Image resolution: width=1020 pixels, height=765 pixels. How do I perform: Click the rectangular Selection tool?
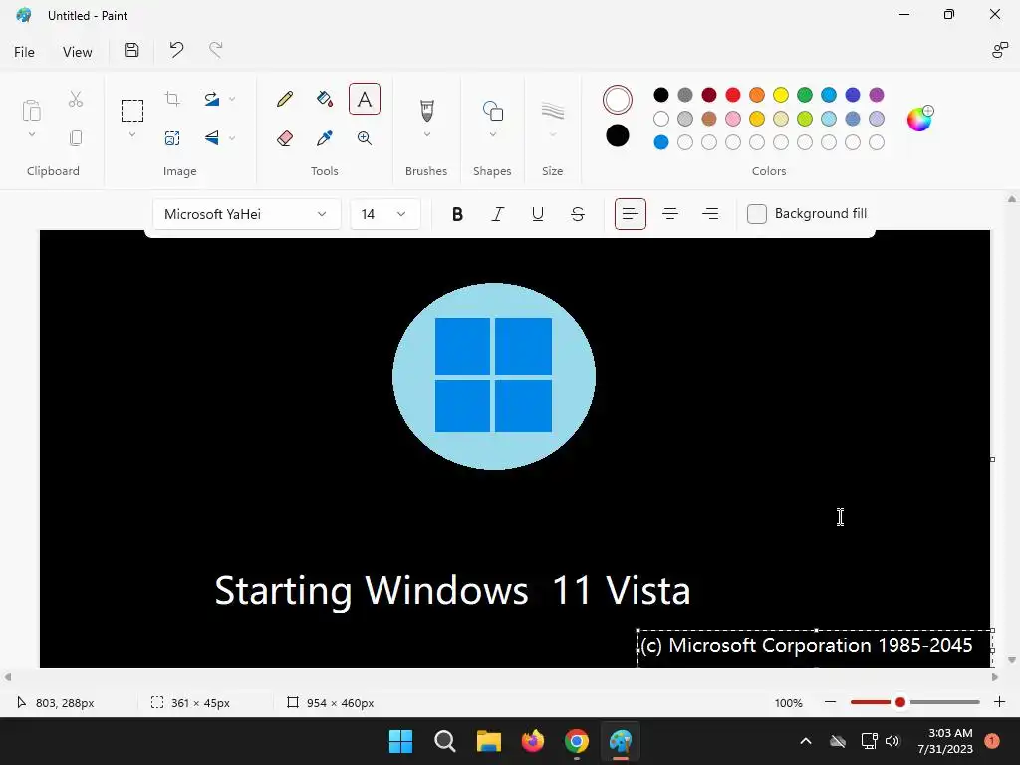[132, 111]
